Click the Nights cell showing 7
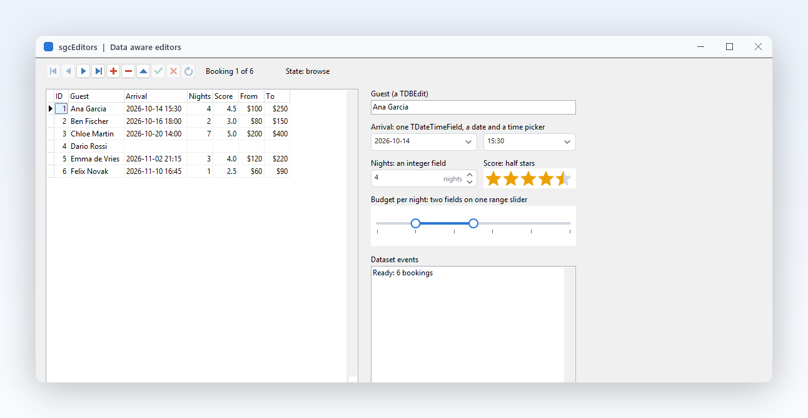The image size is (808, 418). 200,134
